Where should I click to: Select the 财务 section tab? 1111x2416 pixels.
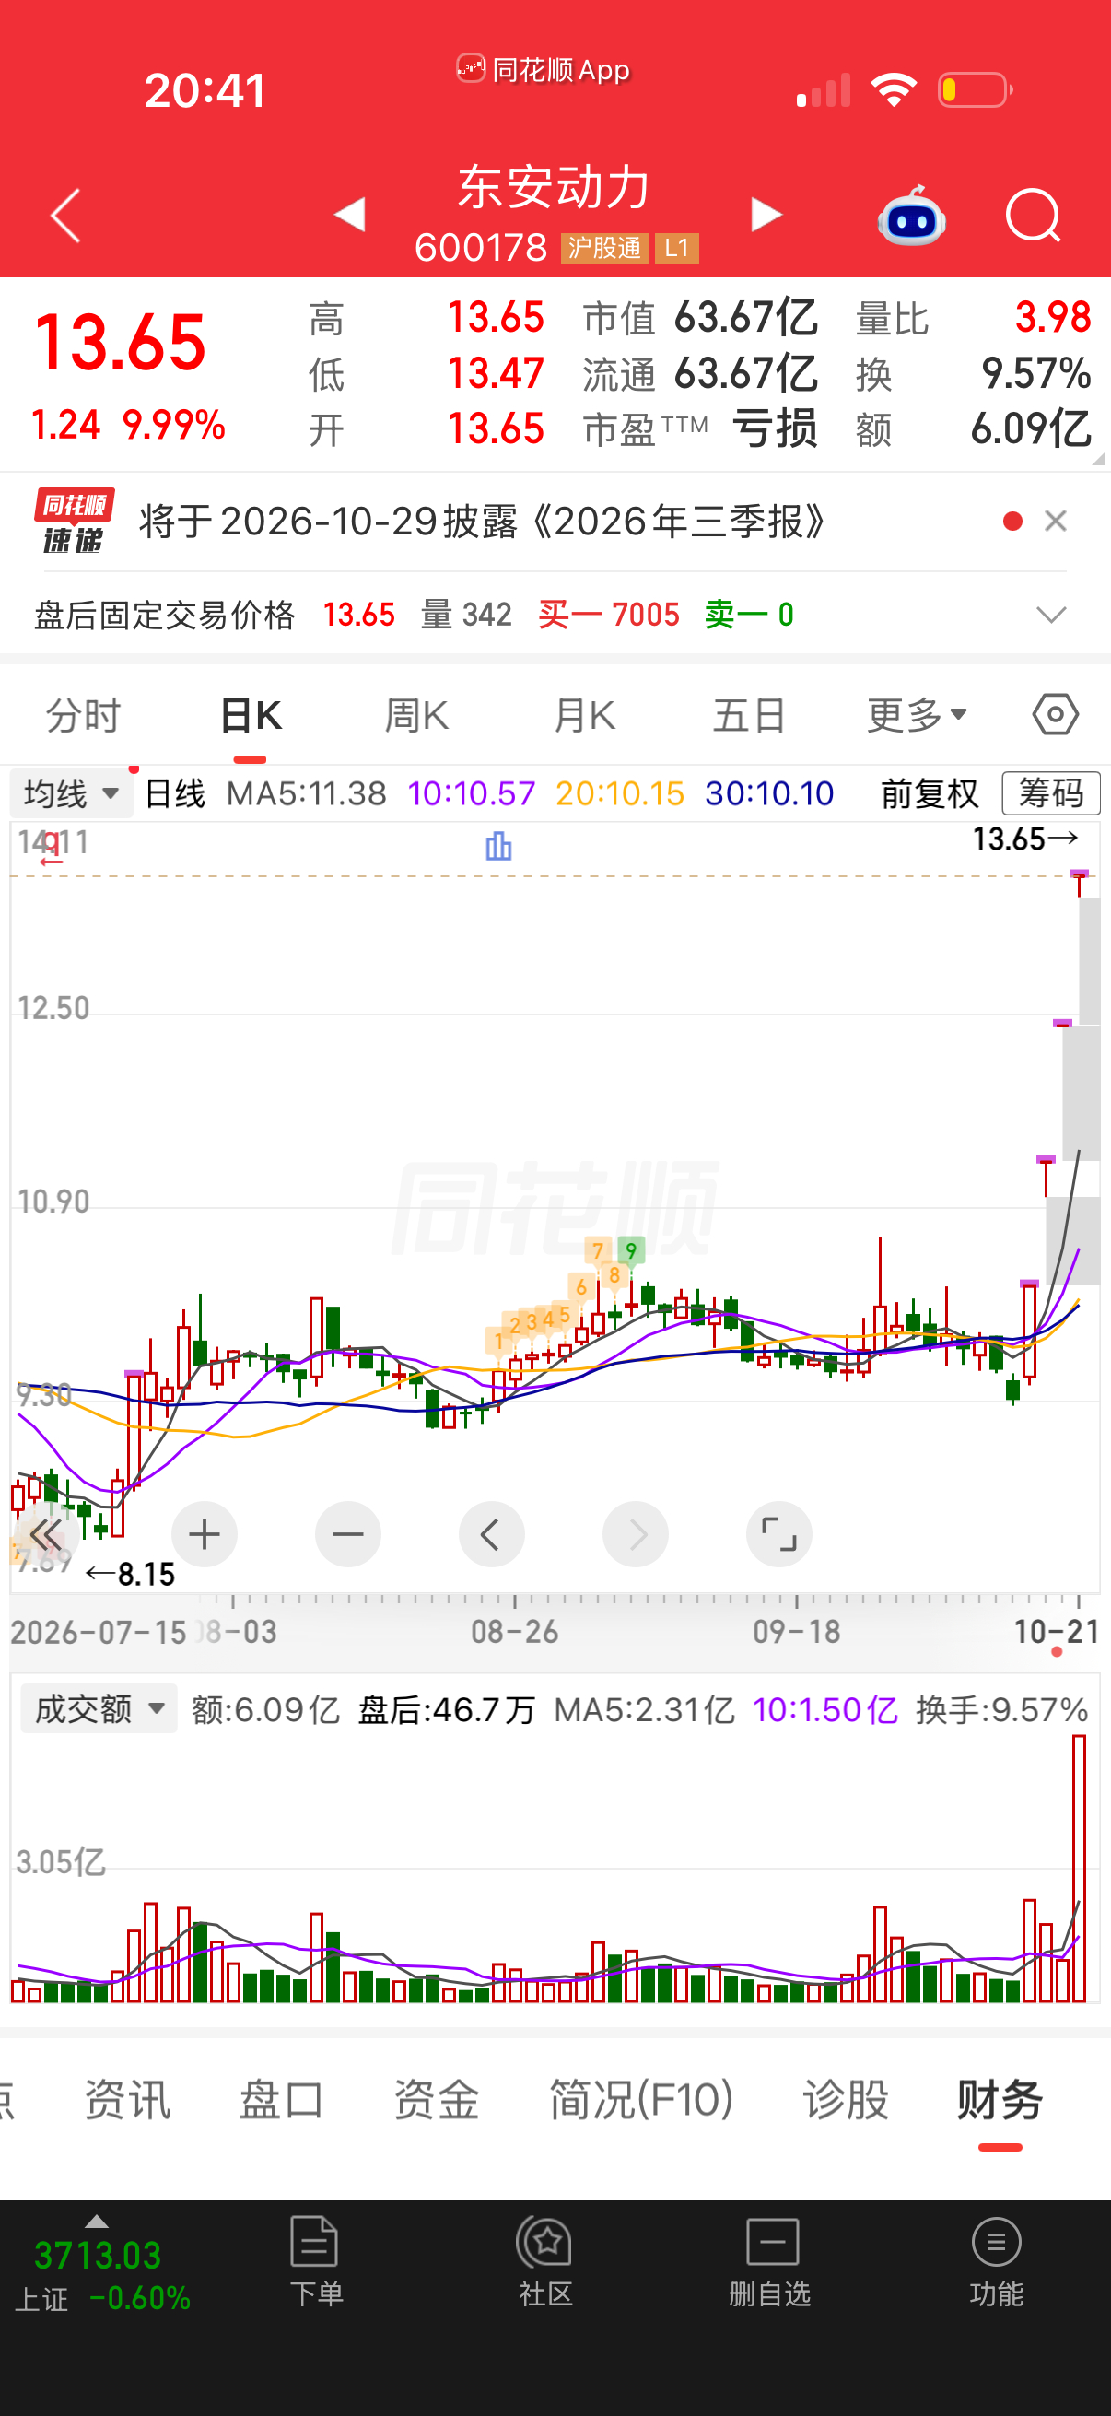[1000, 2099]
